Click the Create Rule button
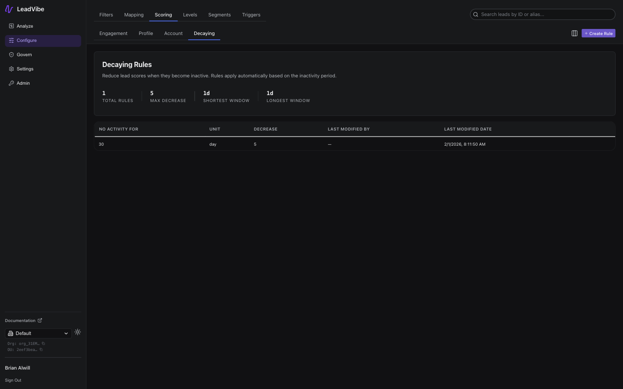Image resolution: width=623 pixels, height=389 pixels. (598, 33)
